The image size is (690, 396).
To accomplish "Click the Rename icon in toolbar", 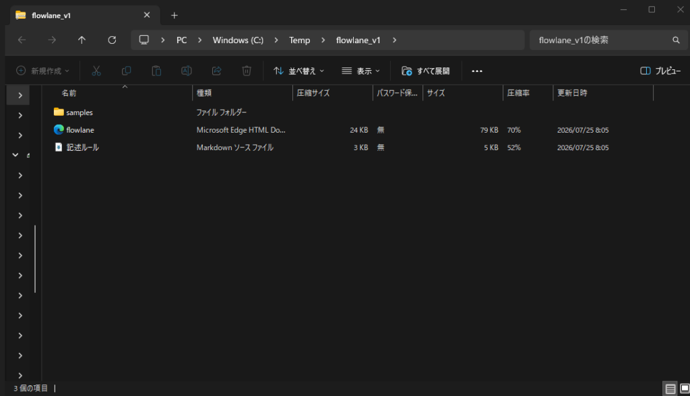I will pyautogui.click(x=187, y=71).
